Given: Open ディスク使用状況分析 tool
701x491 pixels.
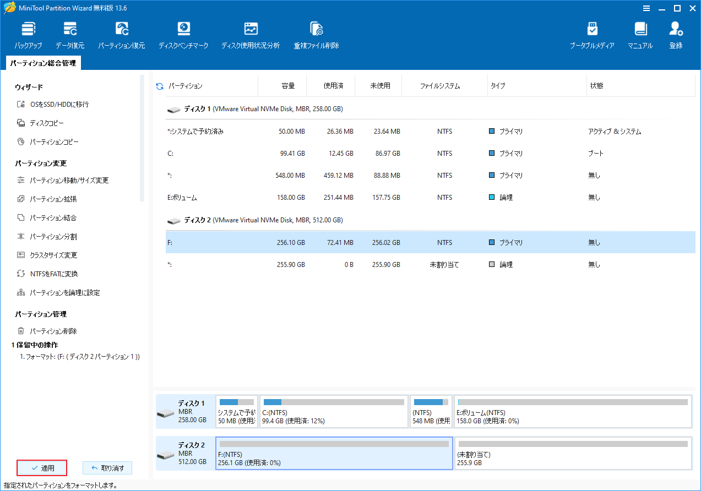Looking at the screenshot, I should [251, 36].
